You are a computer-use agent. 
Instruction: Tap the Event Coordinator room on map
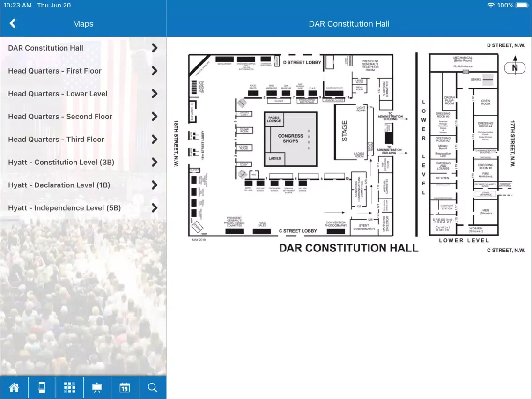click(x=364, y=227)
